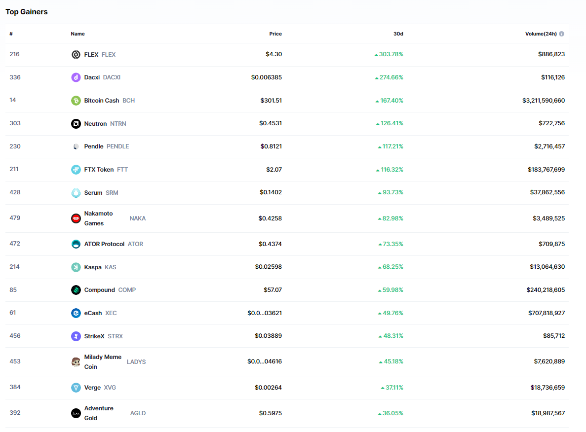The image size is (586, 432).
Task: Click rank number 216
Action: 15,54
